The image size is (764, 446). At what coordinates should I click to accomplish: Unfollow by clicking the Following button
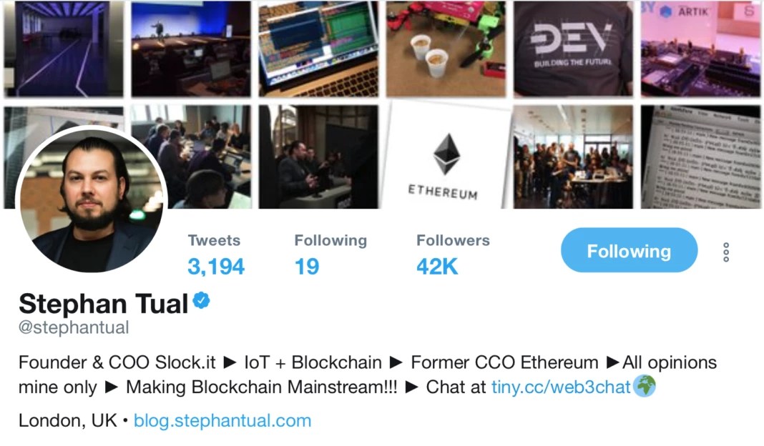pyautogui.click(x=628, y=251)
